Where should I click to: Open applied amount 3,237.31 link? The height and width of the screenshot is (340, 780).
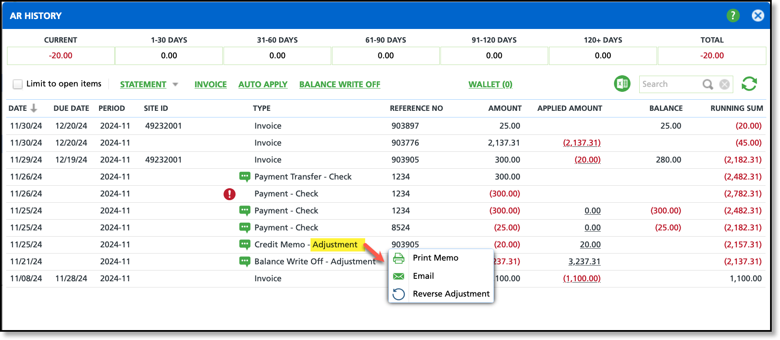(585, 261)
